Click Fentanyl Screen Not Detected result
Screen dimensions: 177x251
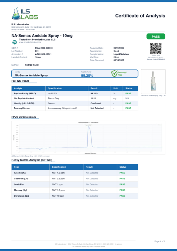[x=97, y=108]
